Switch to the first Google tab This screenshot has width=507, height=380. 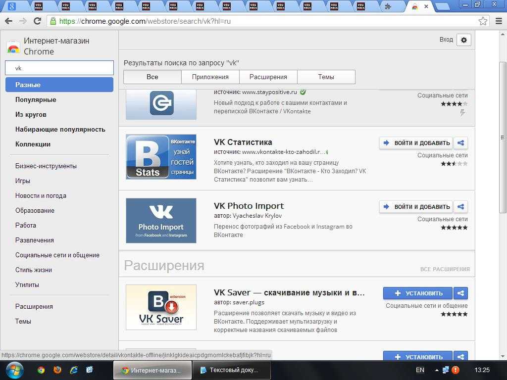click(12, 6)
